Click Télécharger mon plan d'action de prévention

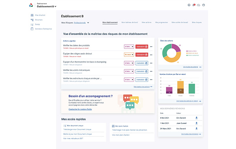click(x=129, y=130)
